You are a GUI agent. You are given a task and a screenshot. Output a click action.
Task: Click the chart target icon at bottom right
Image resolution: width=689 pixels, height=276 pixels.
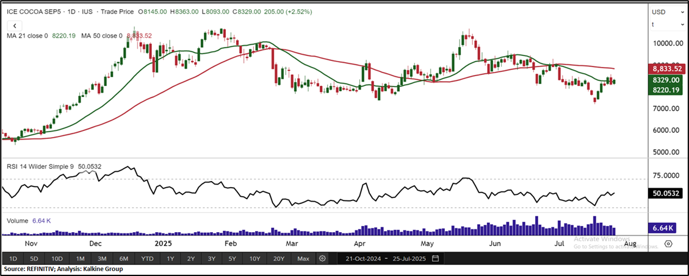tap(669, 244)
